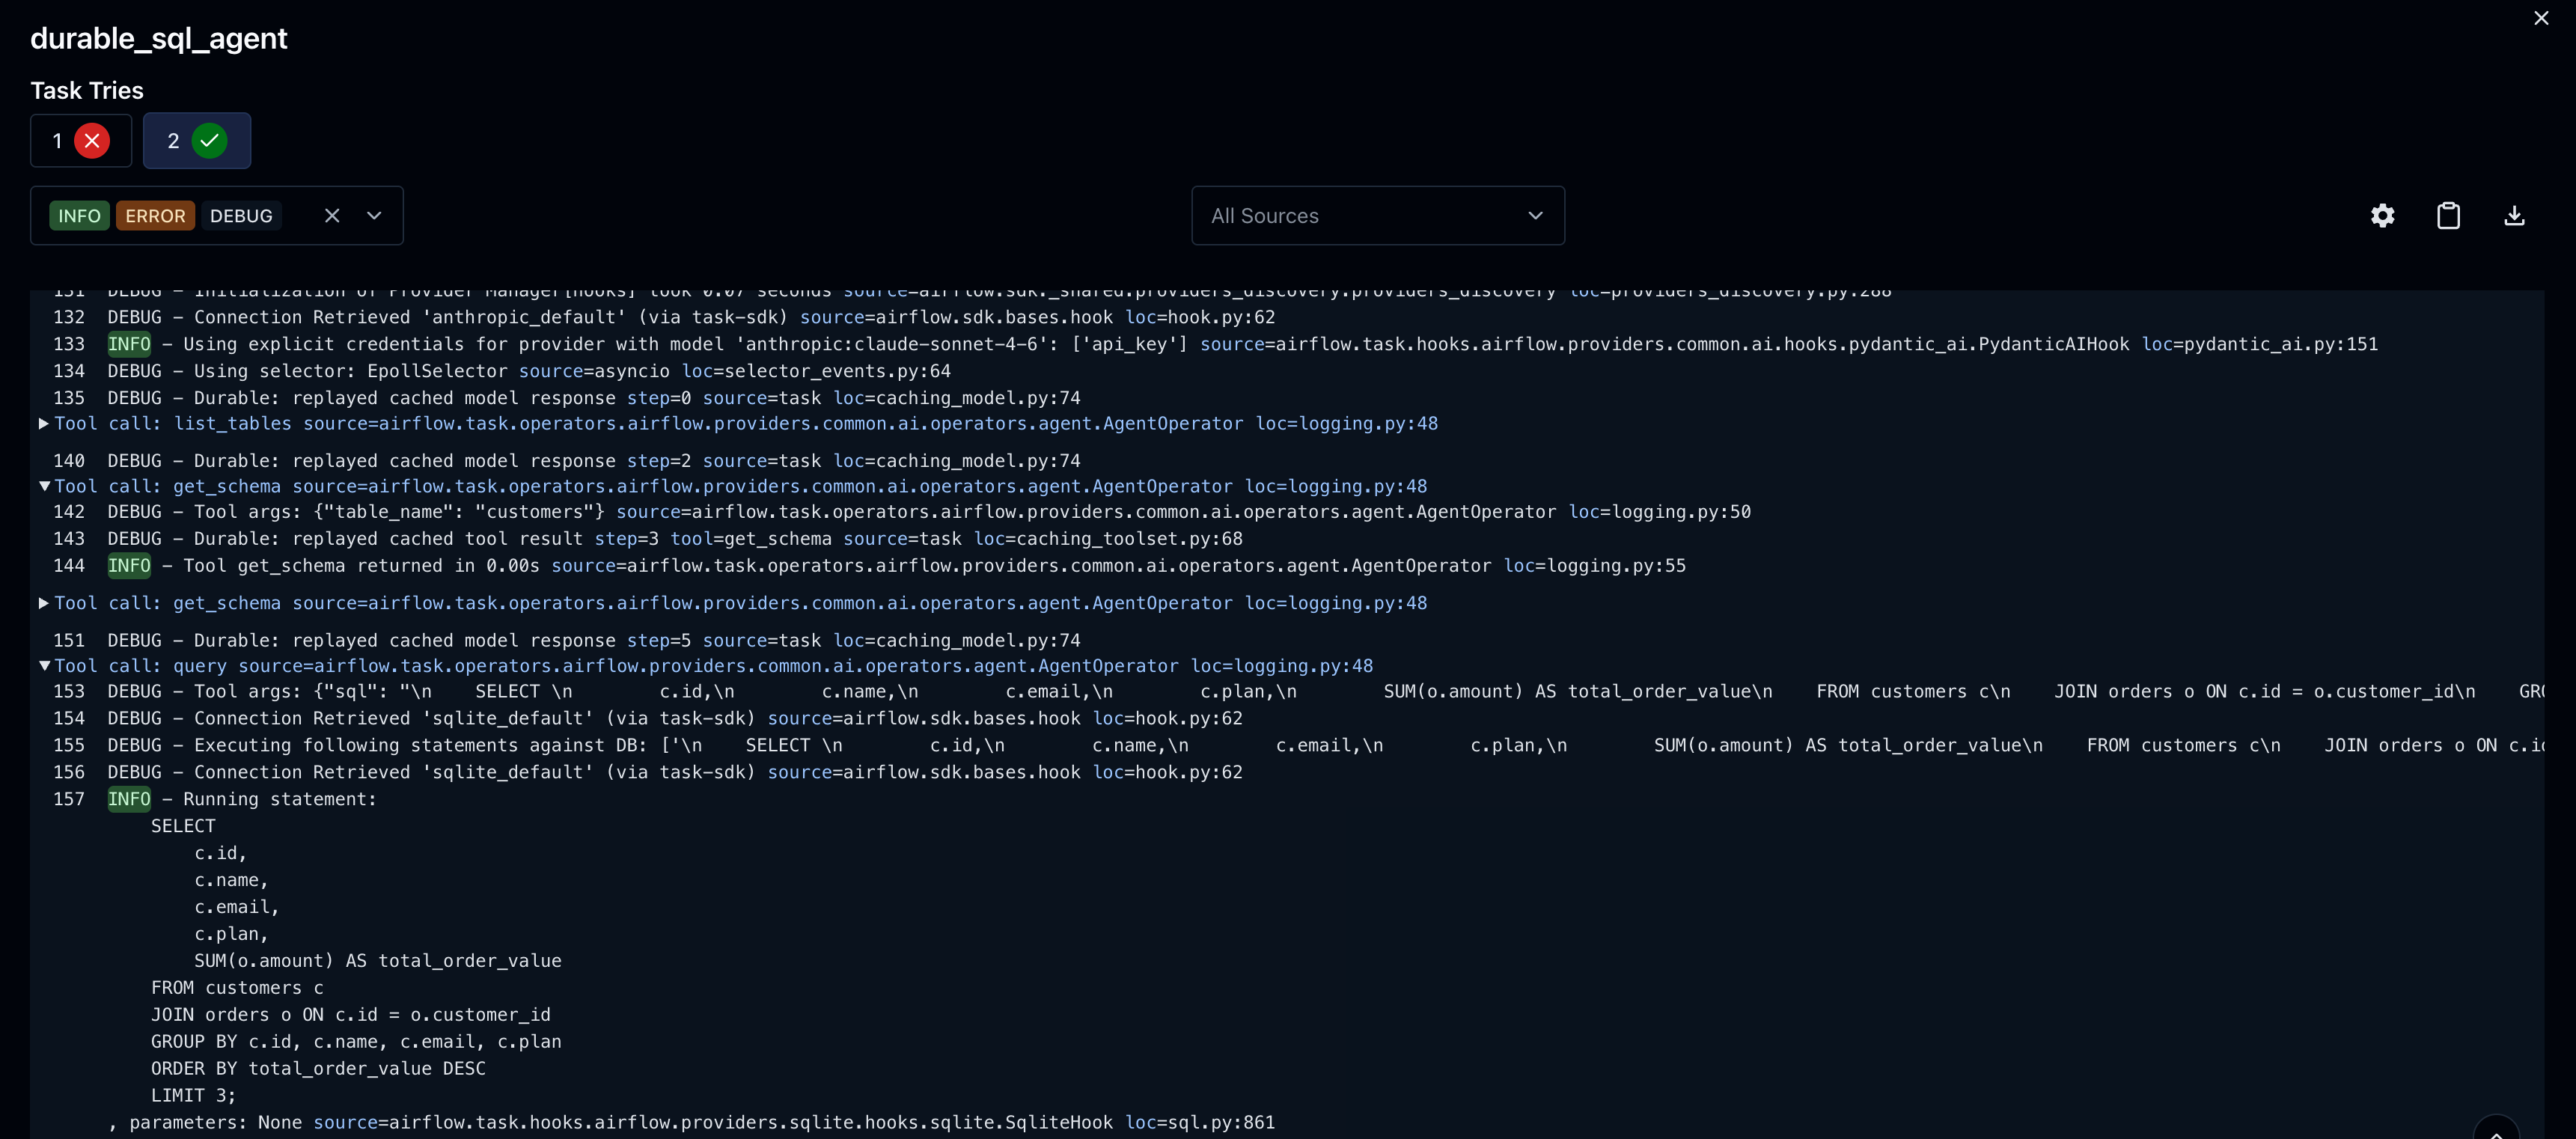
Task: Open the log level filter chevron
Action: pyautogui.click(x=374, y=215)
